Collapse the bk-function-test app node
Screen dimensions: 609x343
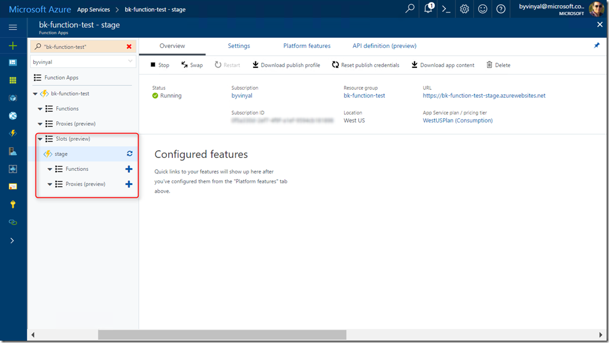click(x=36, y=93)
